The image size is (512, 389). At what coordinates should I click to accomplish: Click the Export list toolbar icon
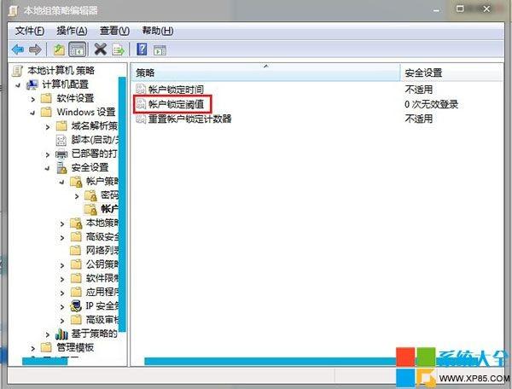tap(119, 49)
